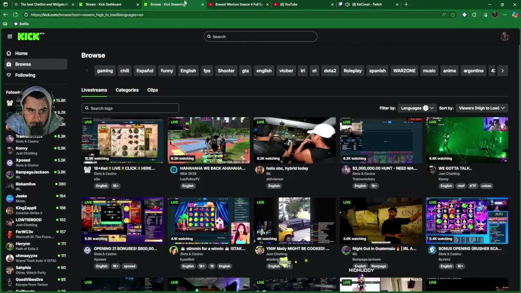Click RampageJackson avatar in sidebar
This screenshot has width=521, height=293.
[x=10, y=175]
